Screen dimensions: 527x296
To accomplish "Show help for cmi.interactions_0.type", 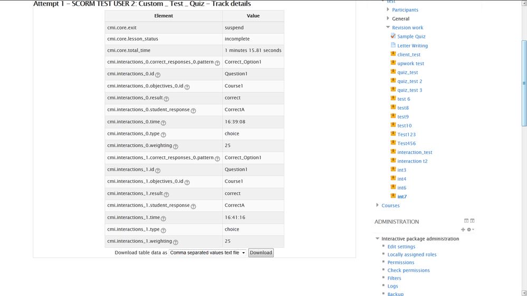I will (x=164, y=135).
